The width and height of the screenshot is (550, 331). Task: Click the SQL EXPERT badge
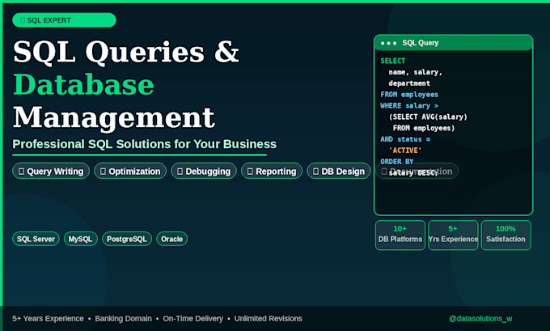pyautogui.click(x=64, y=20)
